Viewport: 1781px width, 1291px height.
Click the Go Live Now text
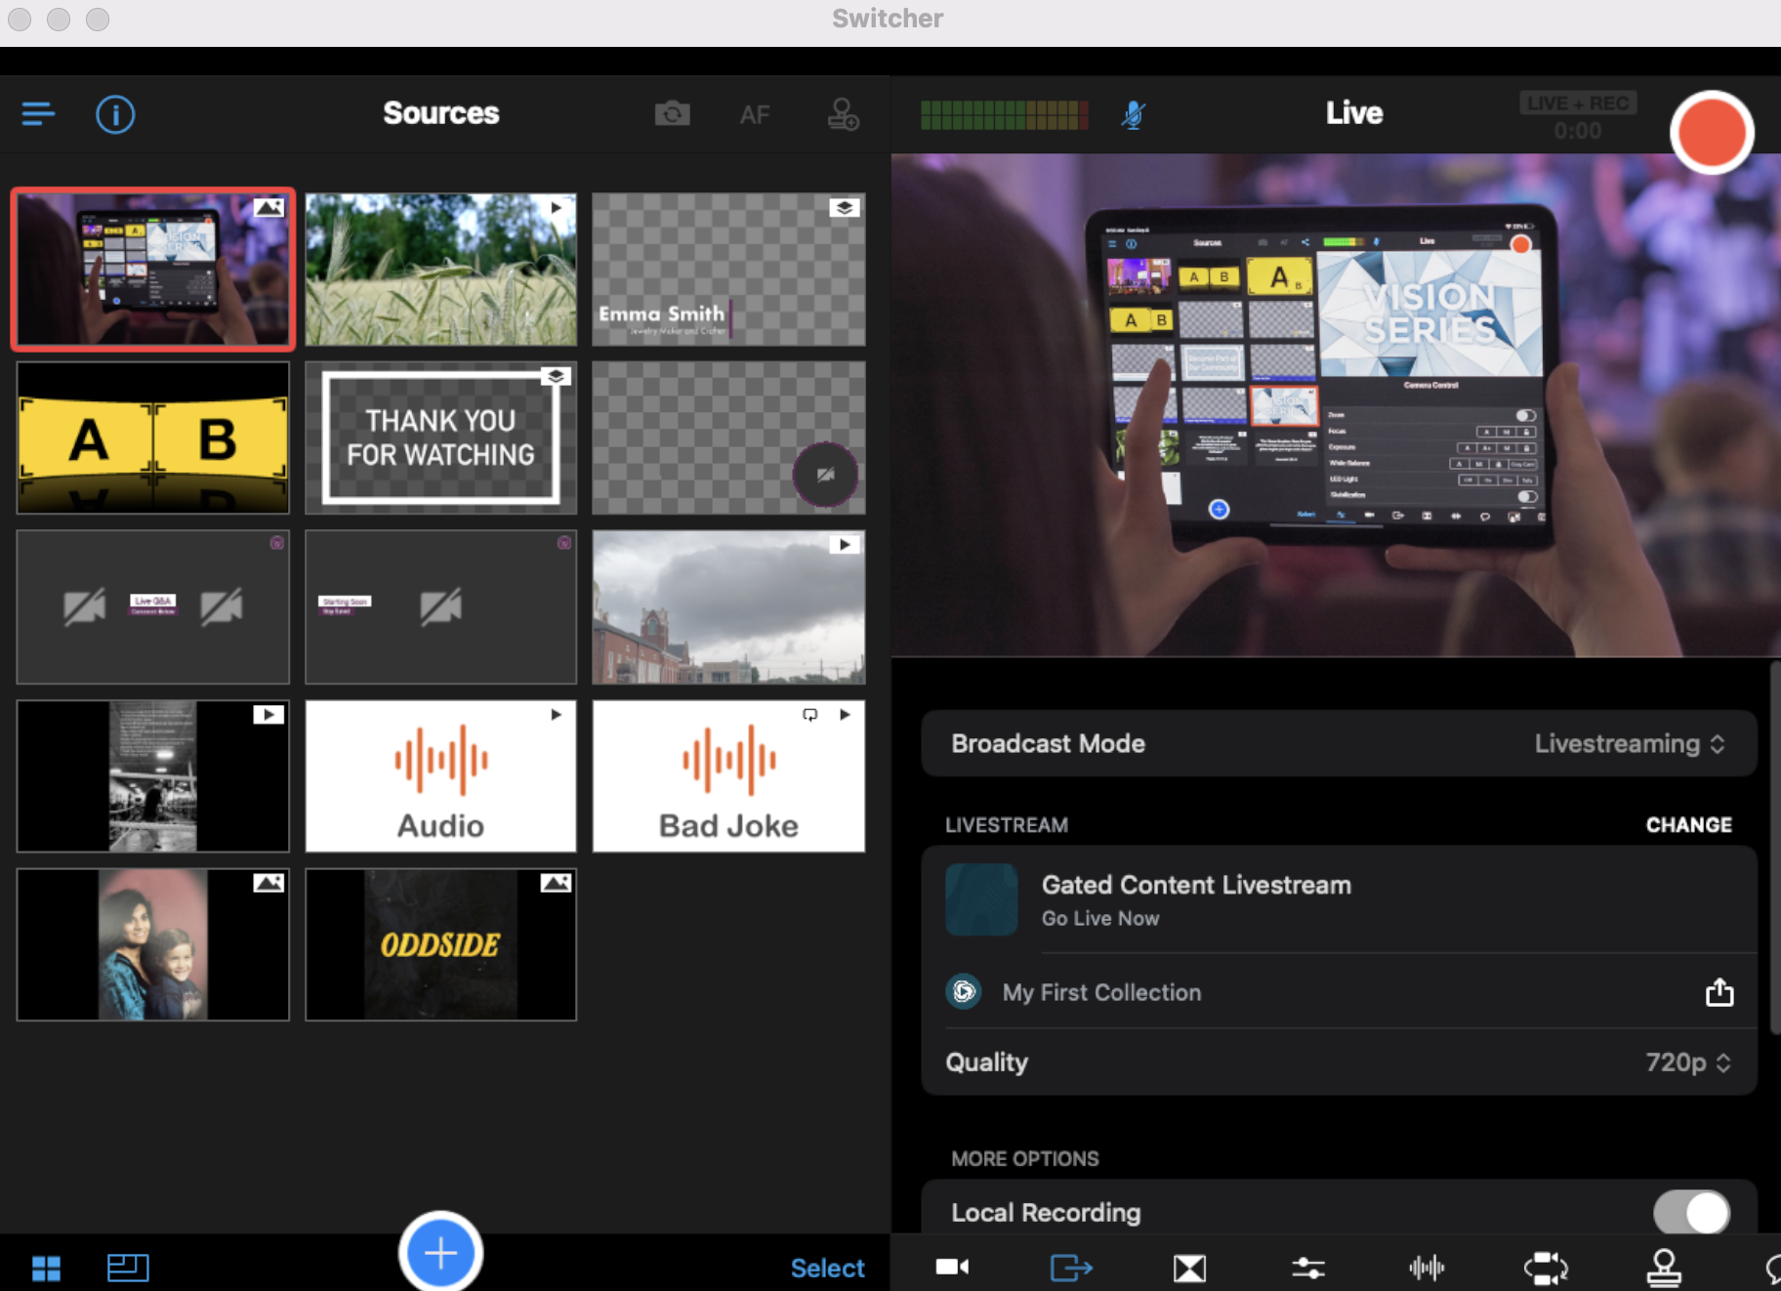[x=1100, y=919]
